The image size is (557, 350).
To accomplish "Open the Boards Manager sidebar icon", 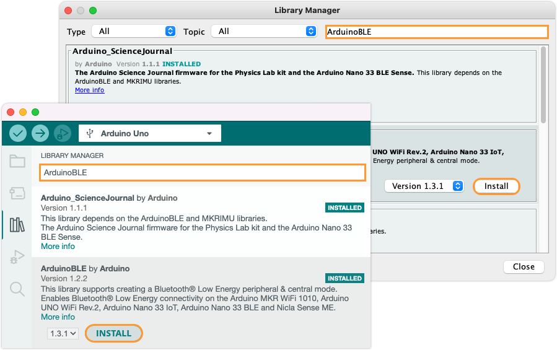I will tap(17, 193).
